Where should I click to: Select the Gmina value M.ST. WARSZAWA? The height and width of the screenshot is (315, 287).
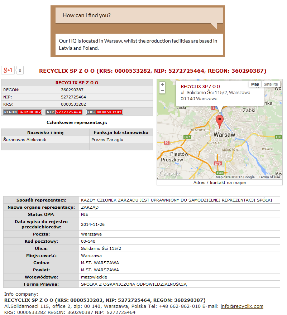pos(100,263)
